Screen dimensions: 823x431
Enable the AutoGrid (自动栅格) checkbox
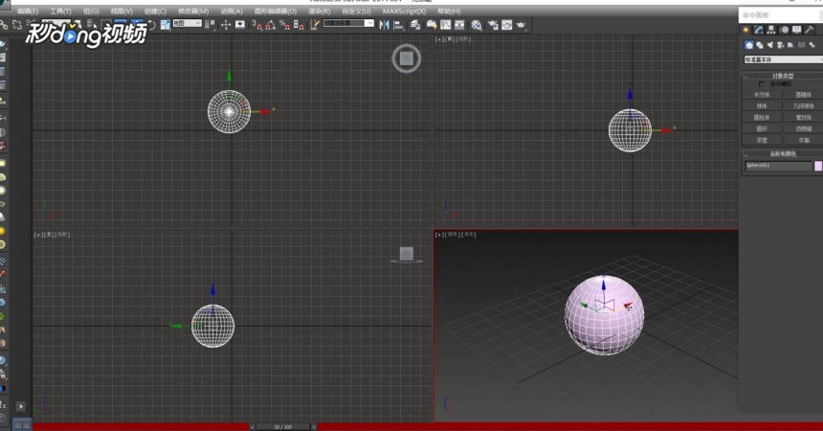762,84
